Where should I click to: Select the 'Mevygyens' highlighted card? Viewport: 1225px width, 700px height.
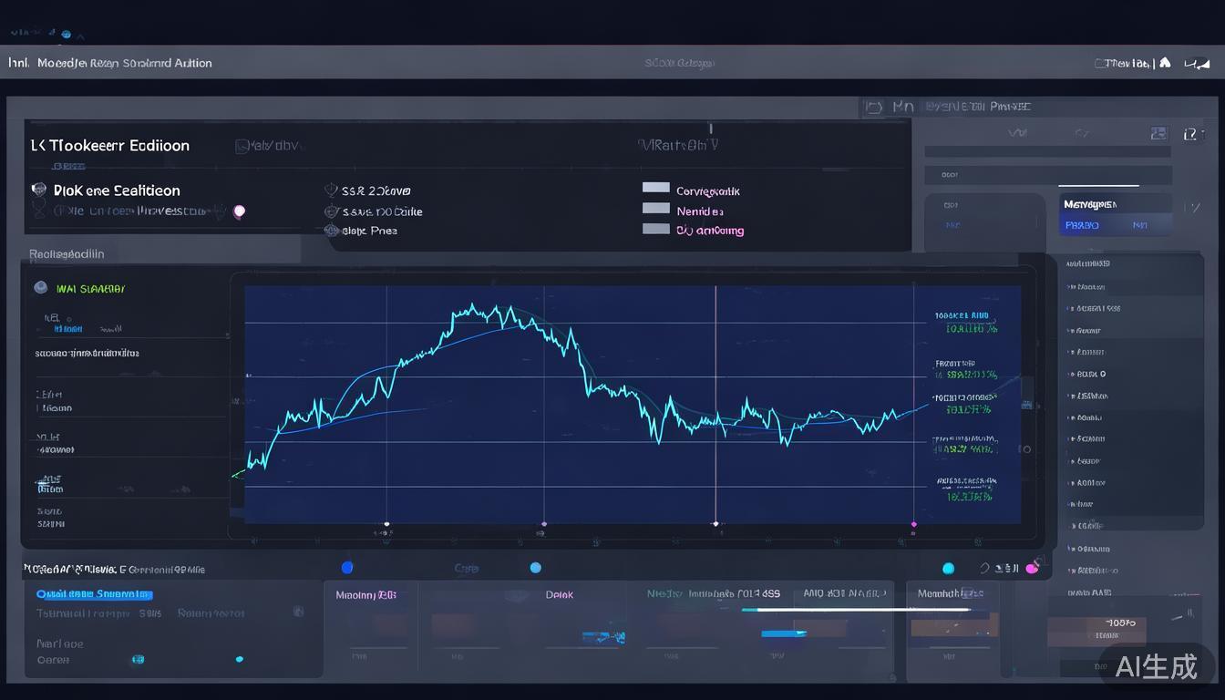click(1117, 215)
